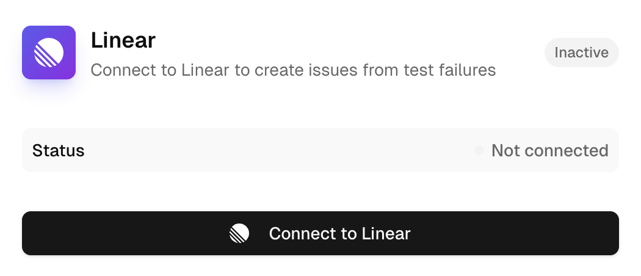Select the Inactive status badge
The image size is (641, 276).
pos(581,53)
